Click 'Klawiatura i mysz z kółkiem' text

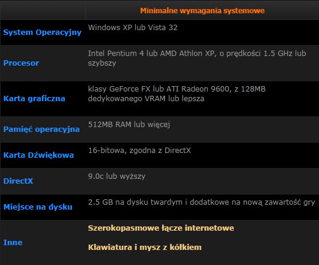[x=145, y=248]
